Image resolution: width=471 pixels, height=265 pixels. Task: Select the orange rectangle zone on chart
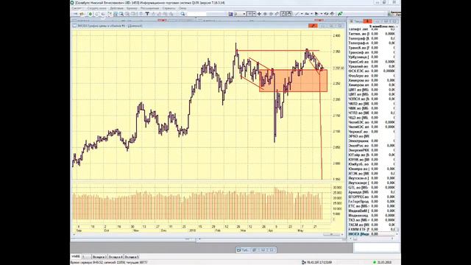tap(293, 80)
